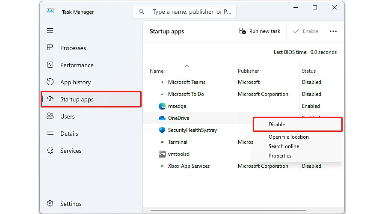This screenshot has width=385, height=214.
Task: Select the OneDrive row name
Action: [178, 118]
